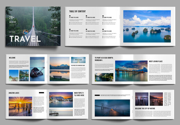The width and height of the screenshot is (180, 125).
Task: Open the lakeside bench sunset photo
Action: [59, 69]
